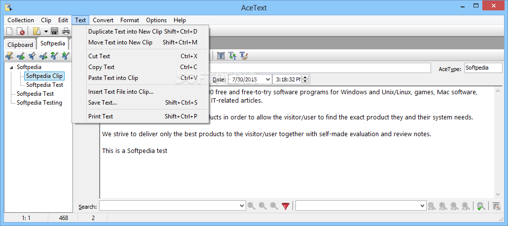Open the Clip menu
The image size is (508, 226).
(x=46, y=20)
